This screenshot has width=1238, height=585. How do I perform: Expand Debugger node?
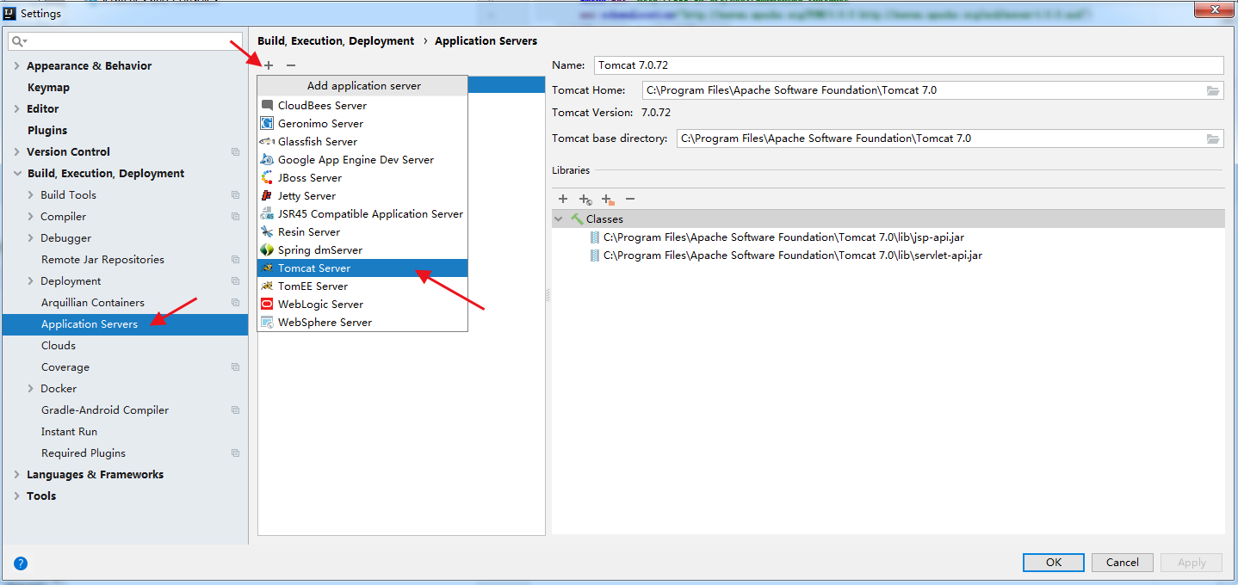[31, 237]
